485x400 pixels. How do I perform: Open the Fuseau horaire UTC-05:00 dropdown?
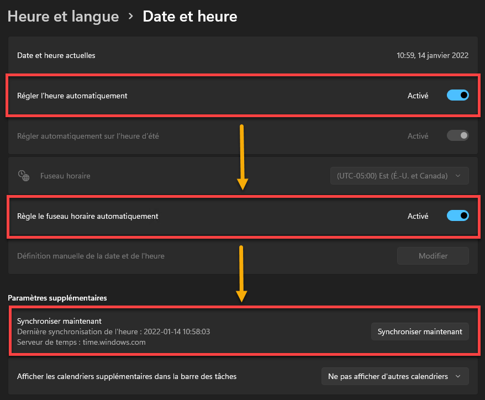[399, 176]
